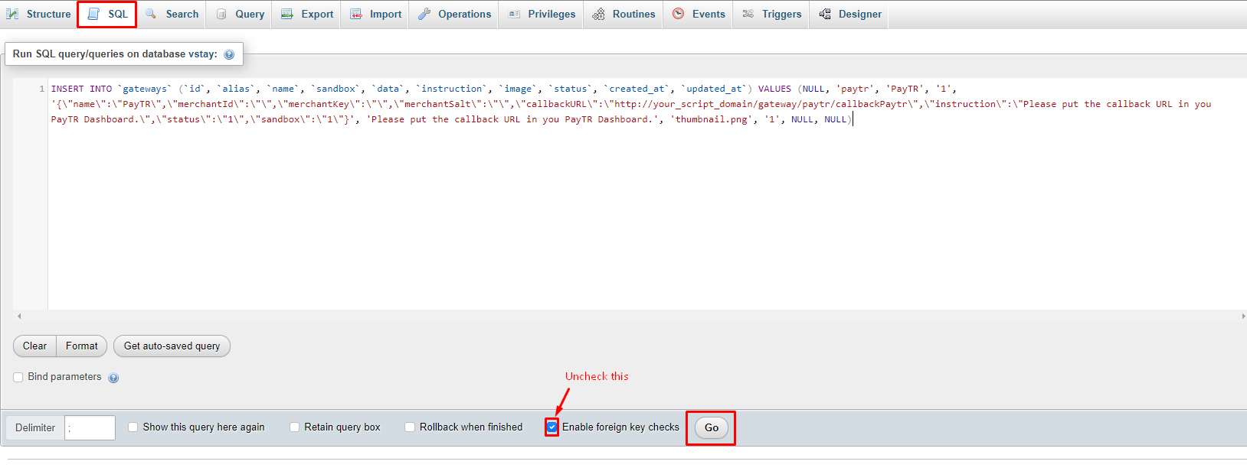The height and width of the screenshot is (471, 1247).
Task: Check Rollback when finished option
Action: click(410, 427)
